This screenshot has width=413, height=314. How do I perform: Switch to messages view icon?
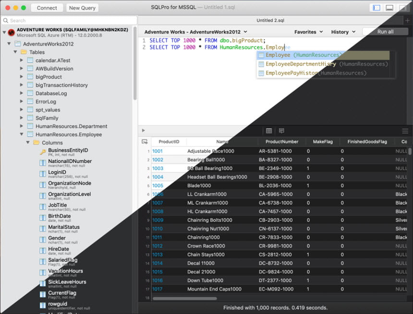(x=281, y=131)
